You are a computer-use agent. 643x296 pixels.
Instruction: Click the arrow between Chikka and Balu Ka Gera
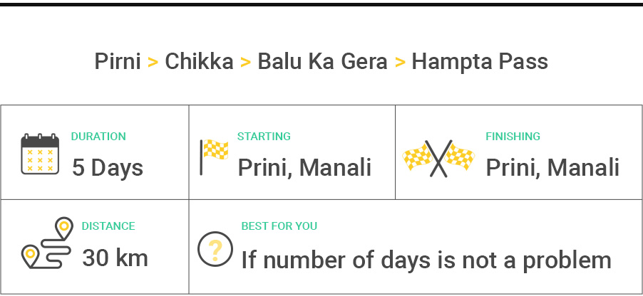pyautogui.click(x=245, y=62)
